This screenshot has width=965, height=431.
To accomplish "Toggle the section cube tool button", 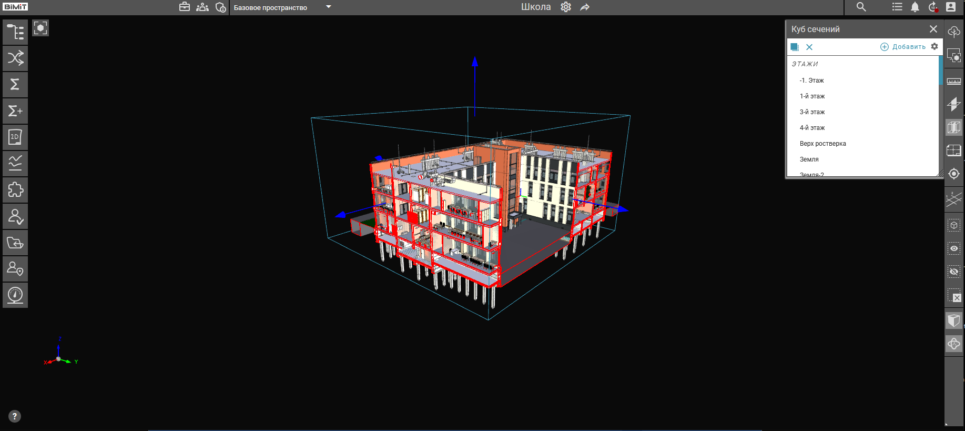I will (953, 127).
